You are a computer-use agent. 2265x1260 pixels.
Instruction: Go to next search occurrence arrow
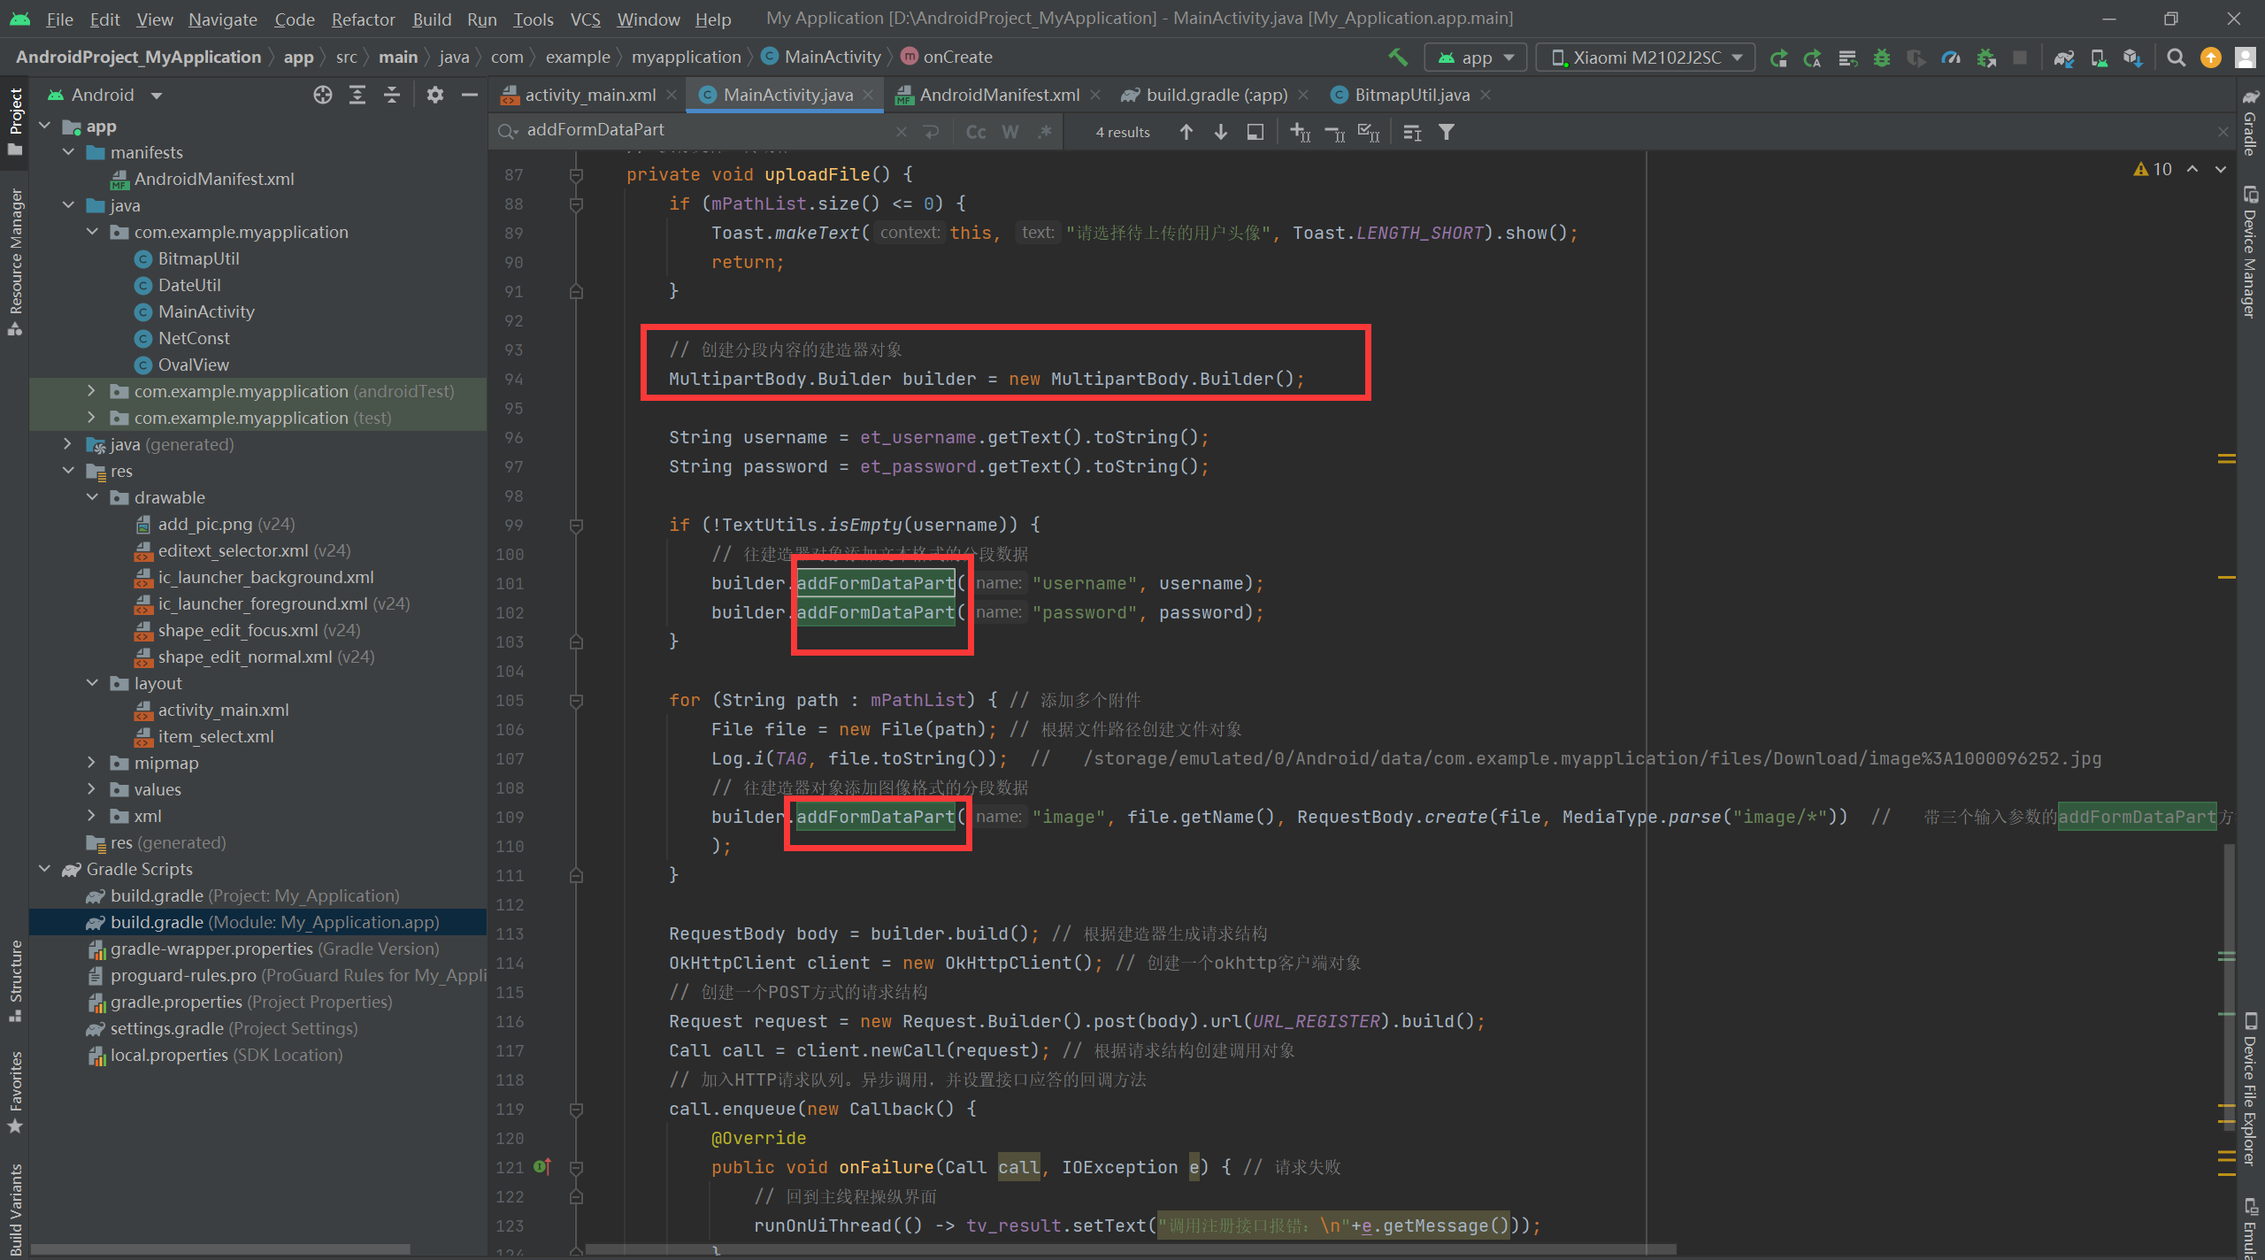[1221, 132]
